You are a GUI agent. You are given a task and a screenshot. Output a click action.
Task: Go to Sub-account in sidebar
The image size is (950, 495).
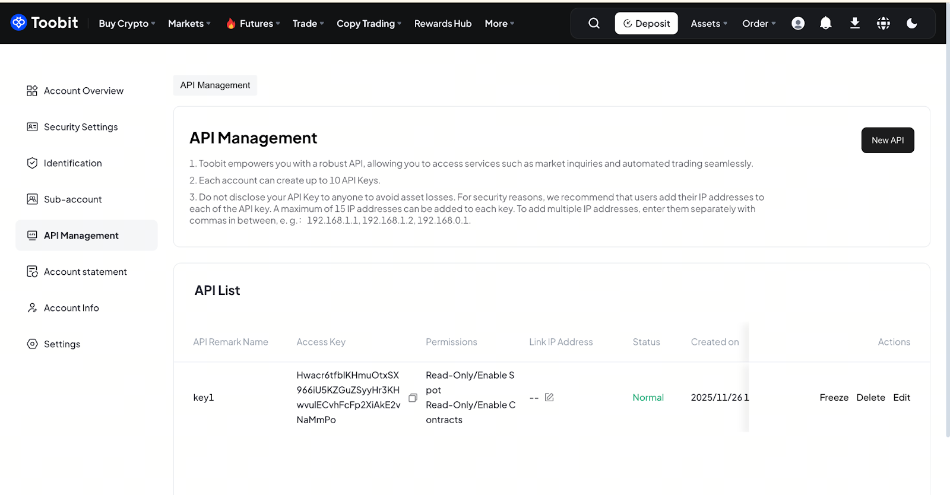[72, 199]
